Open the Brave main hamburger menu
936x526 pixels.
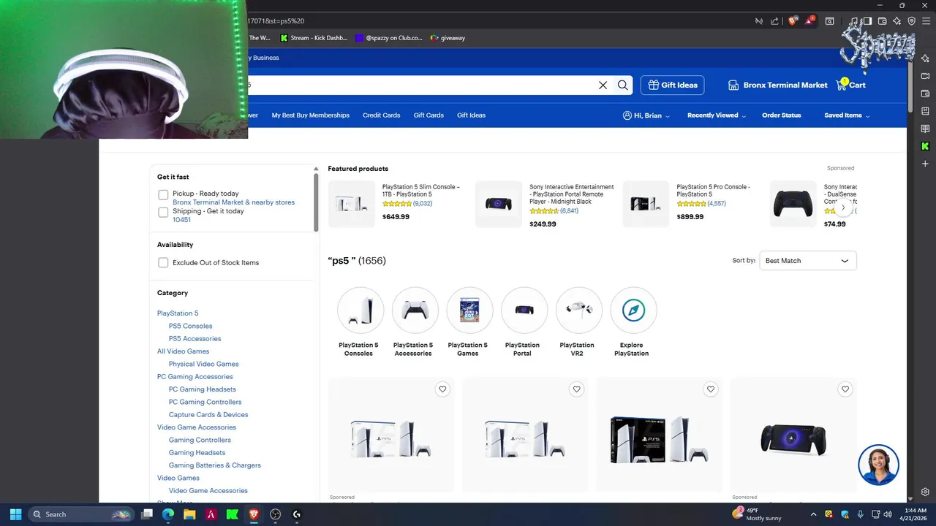(926, 21)
